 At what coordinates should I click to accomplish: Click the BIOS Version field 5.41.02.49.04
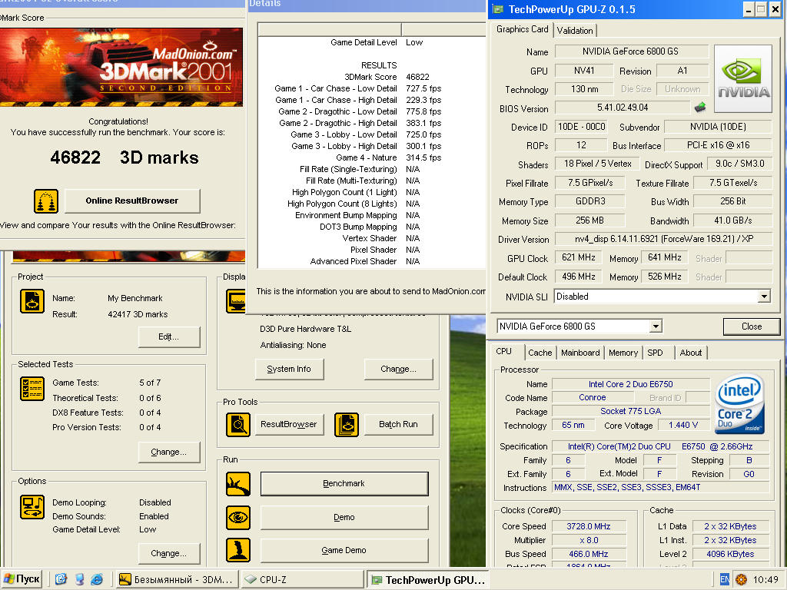(623, 108)
